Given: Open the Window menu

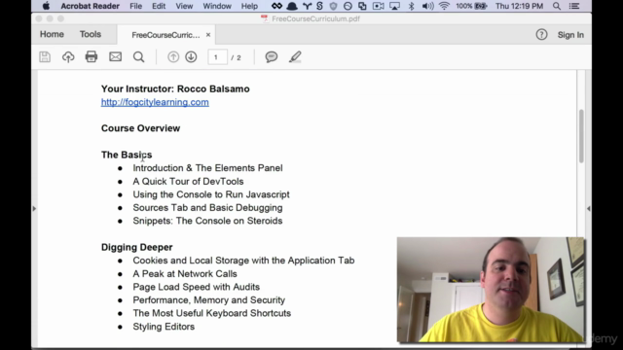Looking at the screenshot, I should pyautogui.click(x=217, y=6).
